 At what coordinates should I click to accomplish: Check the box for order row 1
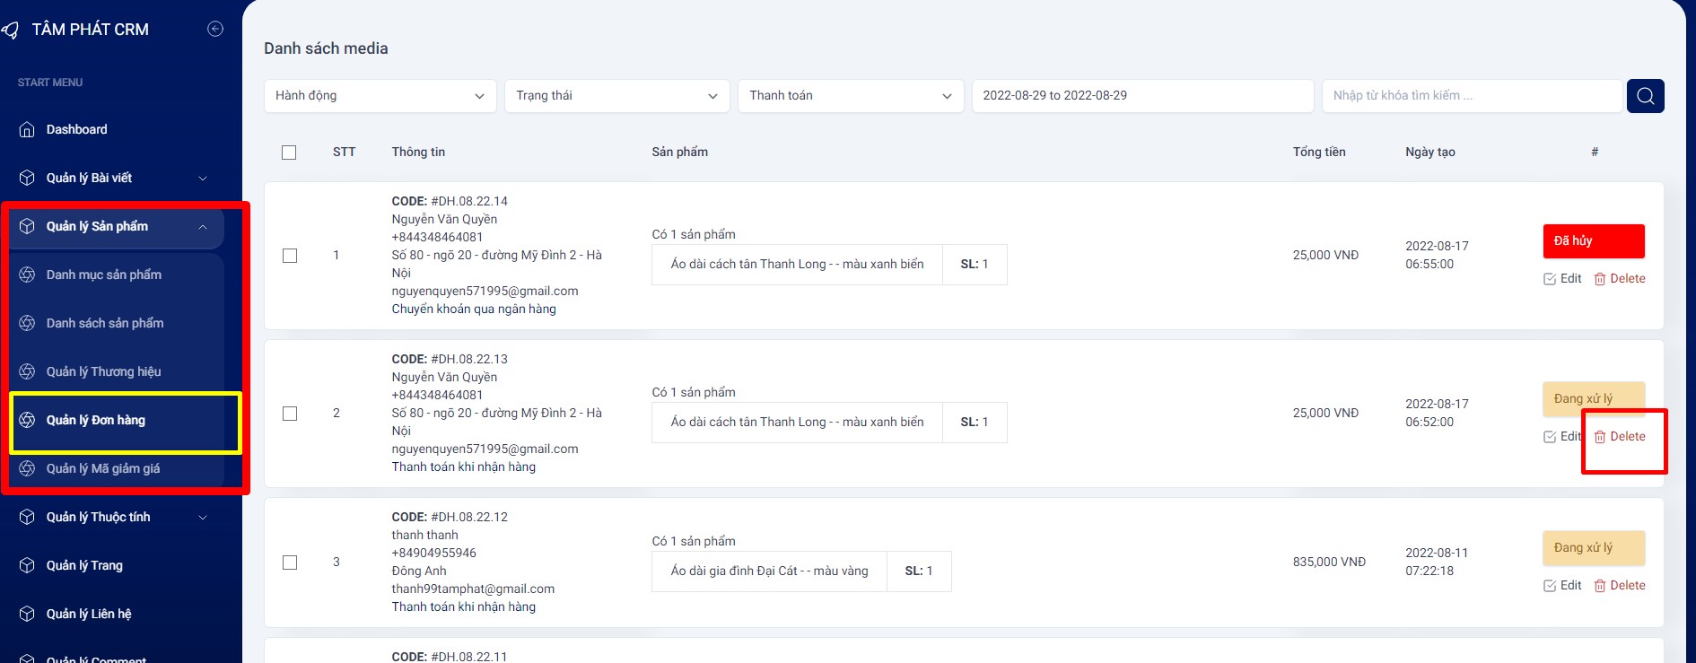pyautogui.click(x=290, y=256)
